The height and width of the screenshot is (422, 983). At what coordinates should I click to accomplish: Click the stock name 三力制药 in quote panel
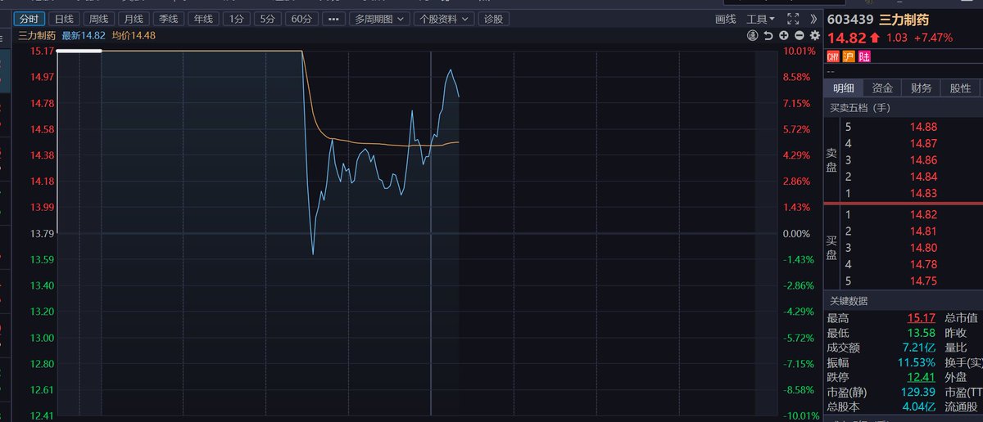(x=905, y=18)
